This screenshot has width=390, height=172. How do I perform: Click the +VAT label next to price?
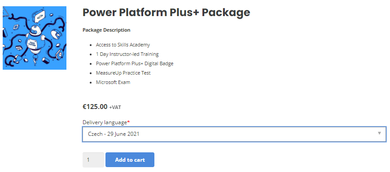115,108
